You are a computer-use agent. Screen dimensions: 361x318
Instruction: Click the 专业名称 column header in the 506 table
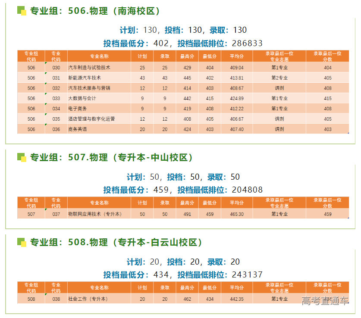[99, 56]
